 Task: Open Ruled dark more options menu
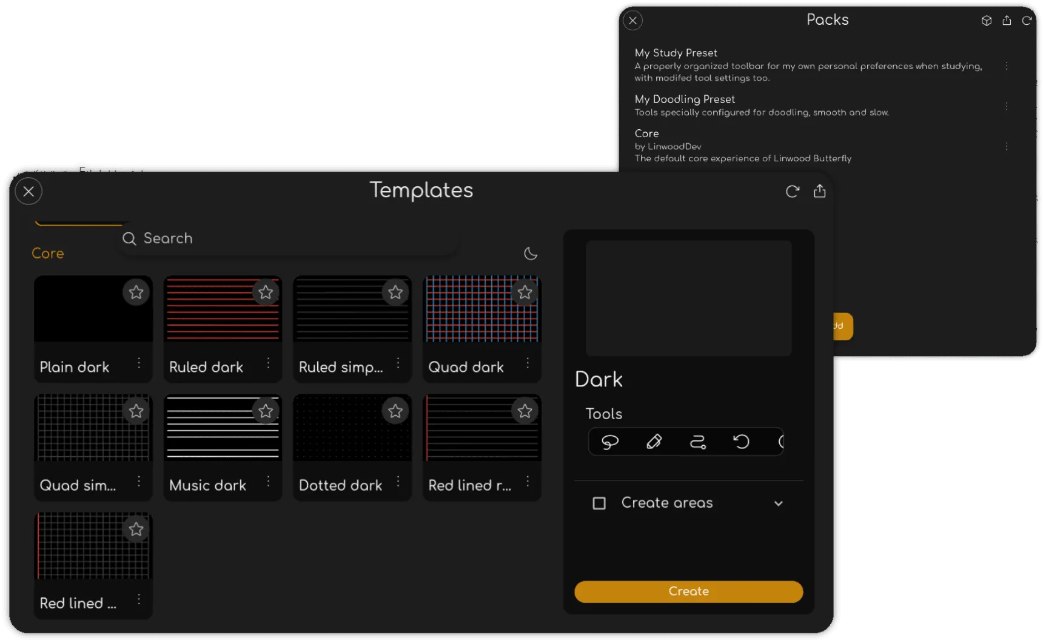tap(268, 363)
